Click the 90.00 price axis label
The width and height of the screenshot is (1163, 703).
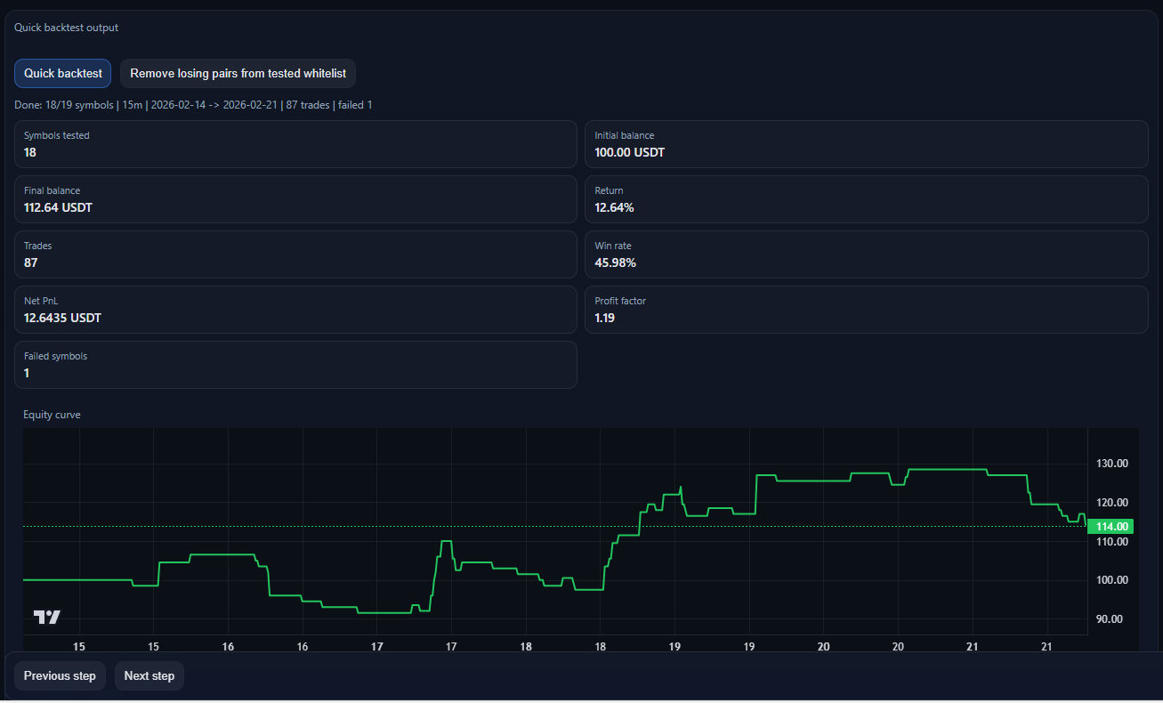tap(1111, 619)
